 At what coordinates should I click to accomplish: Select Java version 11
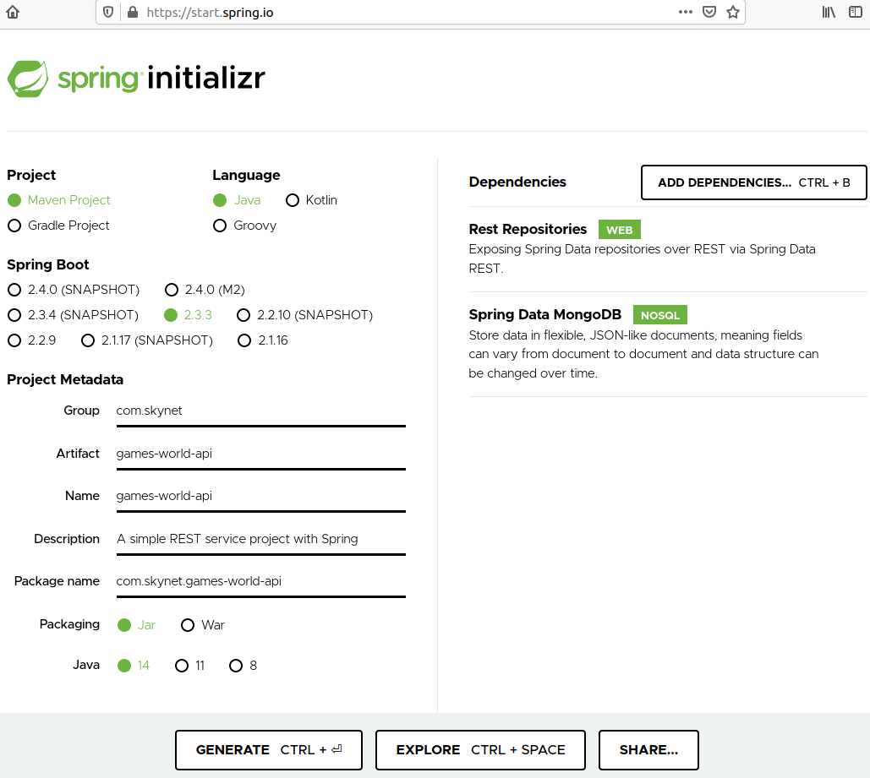181,666
